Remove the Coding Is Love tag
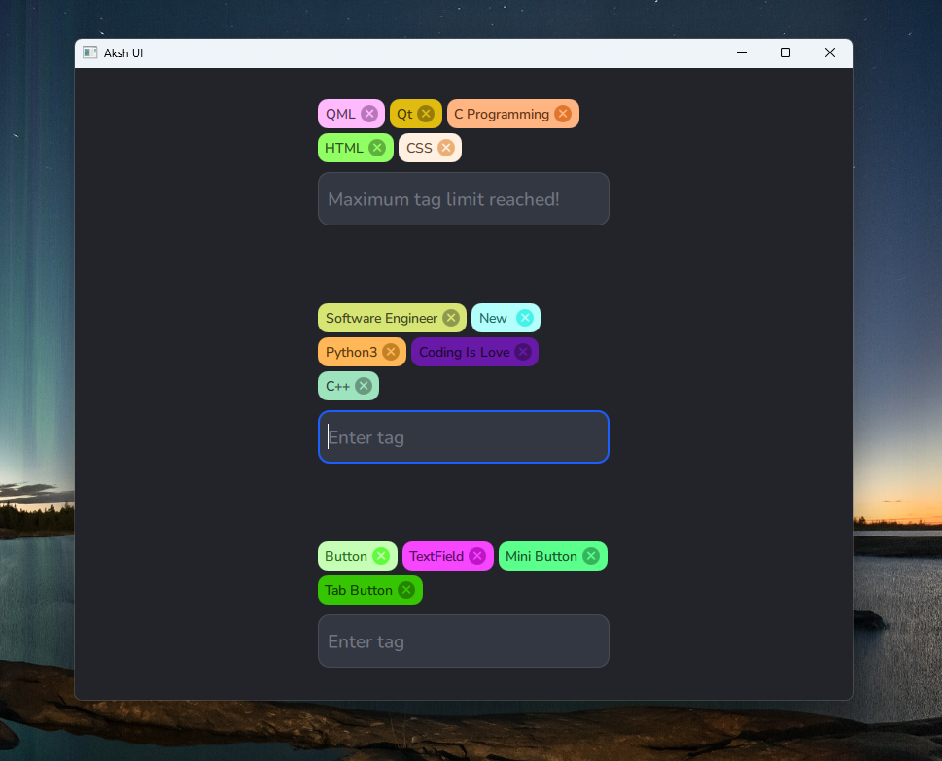 pos(523,352)
